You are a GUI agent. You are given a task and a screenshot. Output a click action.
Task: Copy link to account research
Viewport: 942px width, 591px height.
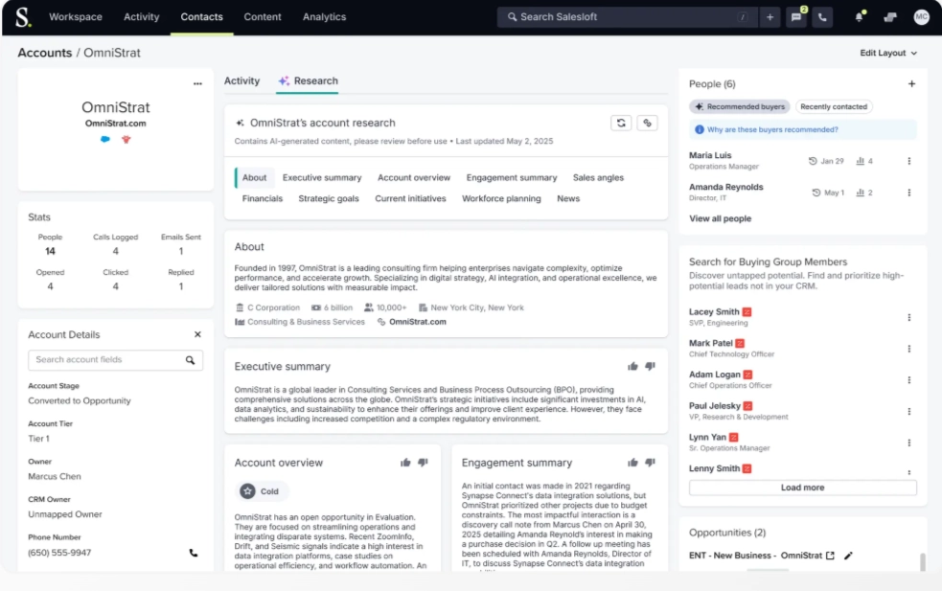[x=647, y=123]
